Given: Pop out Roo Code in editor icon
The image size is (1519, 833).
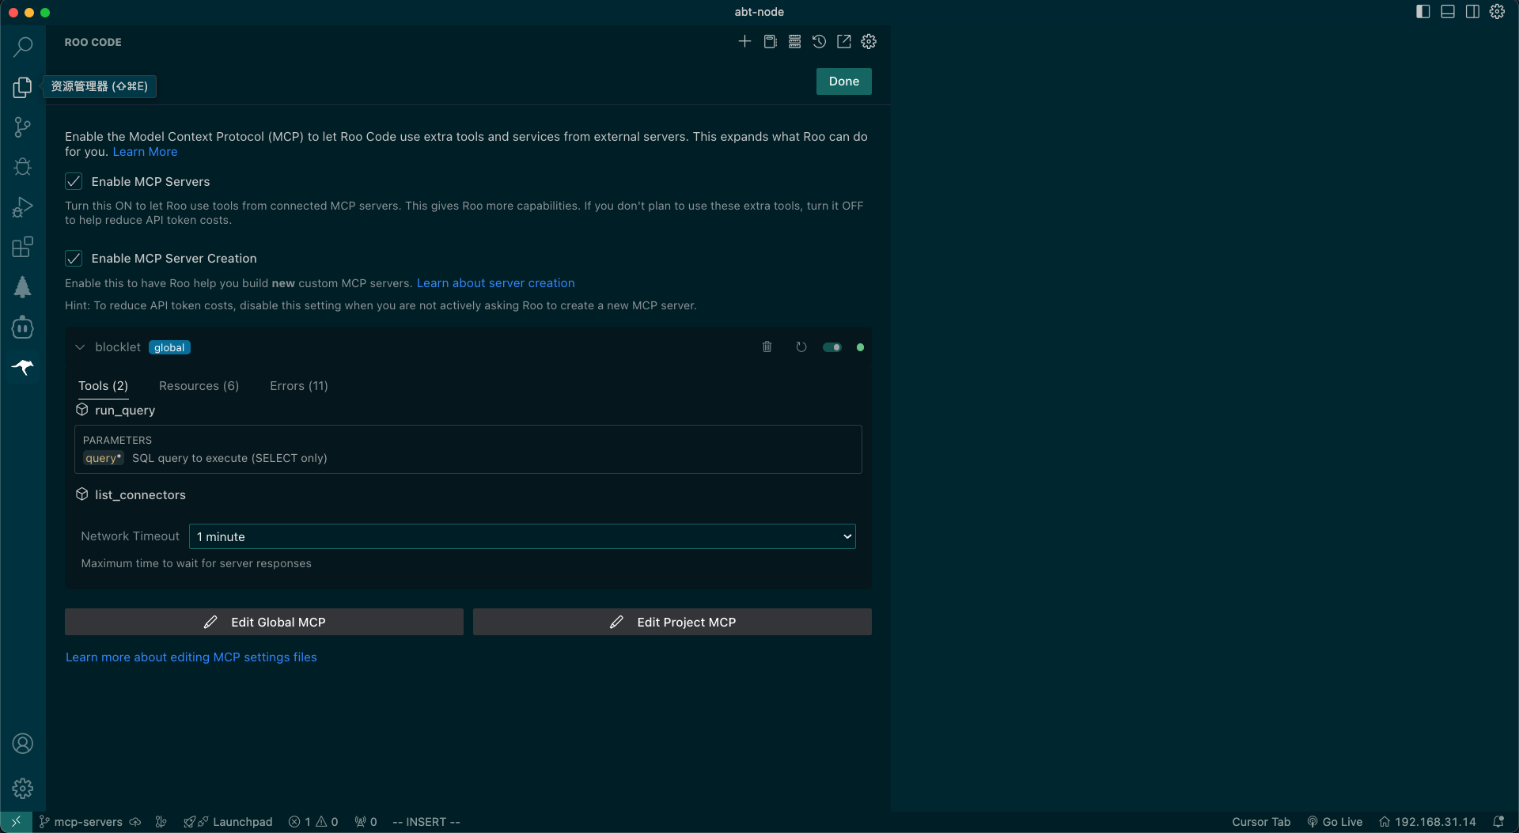Looking at the screenshot, I should coord(844,42).
